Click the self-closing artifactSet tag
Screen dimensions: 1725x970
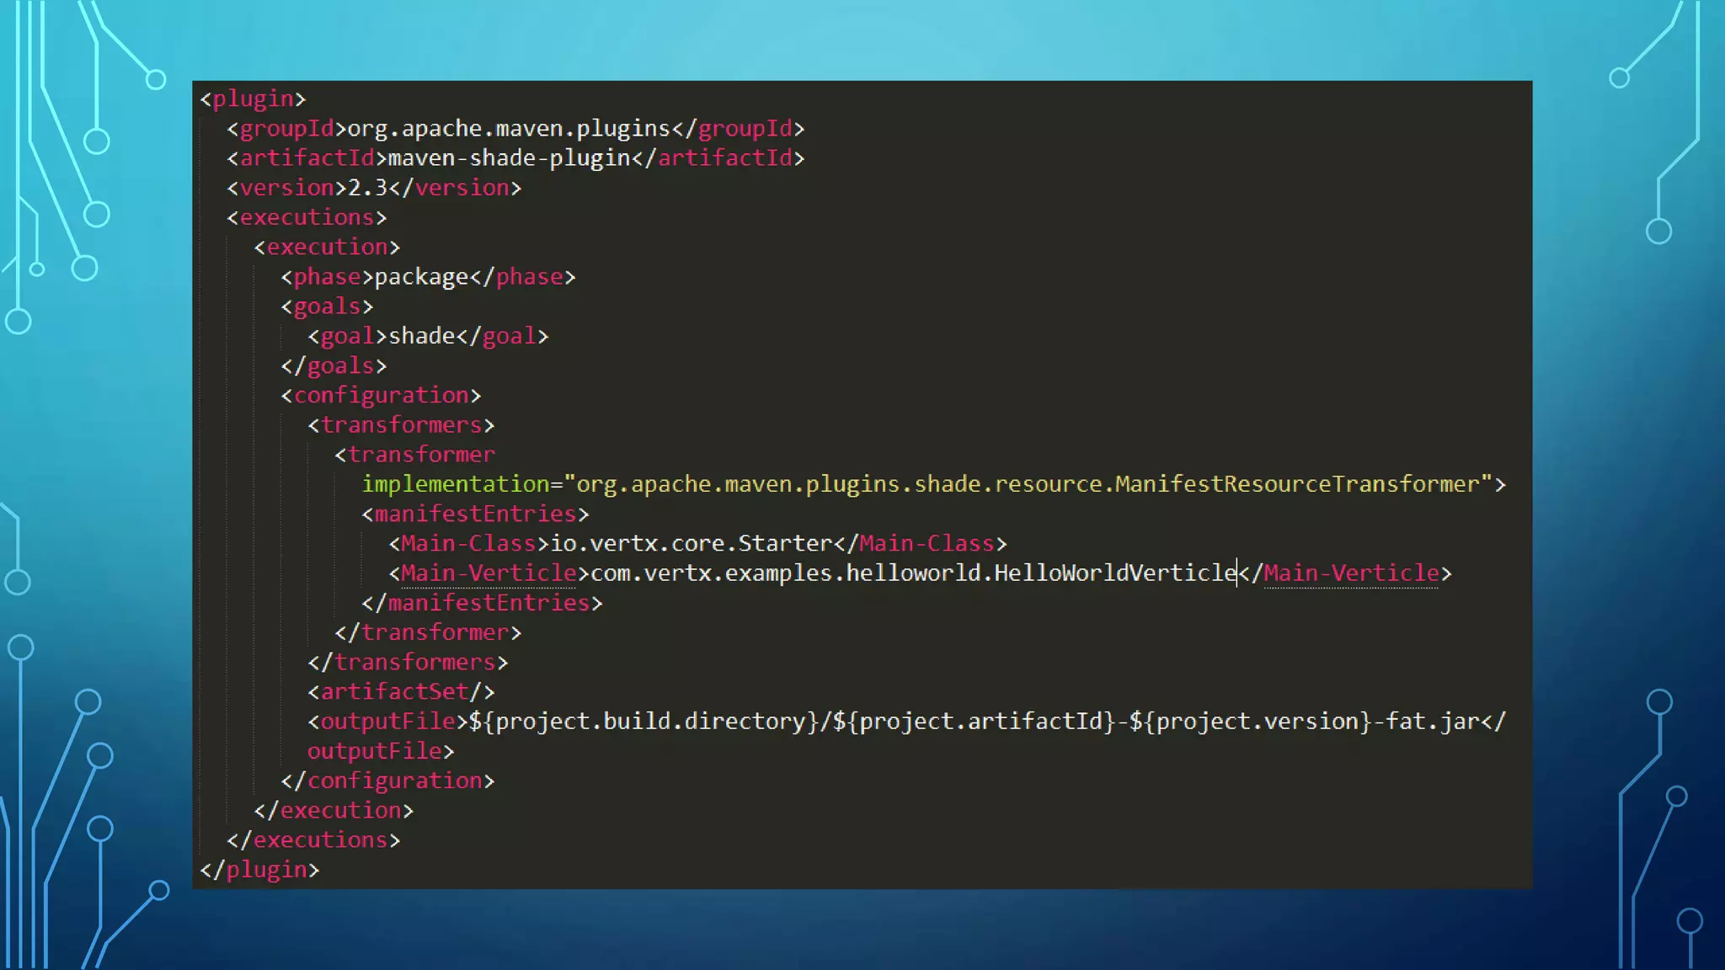[401, 692]
